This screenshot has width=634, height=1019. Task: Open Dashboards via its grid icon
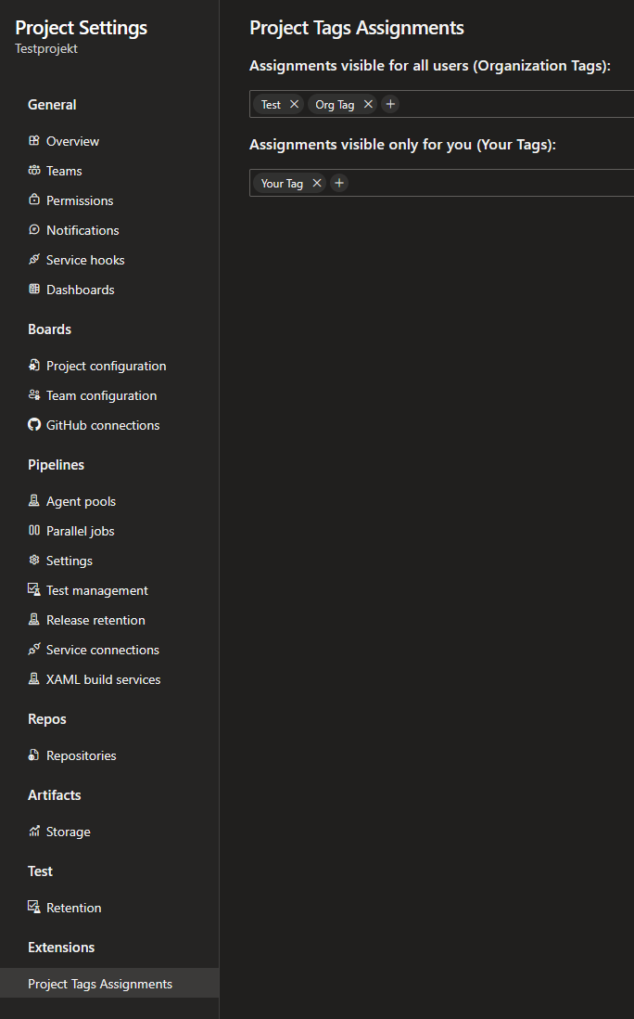pos(34,289)
